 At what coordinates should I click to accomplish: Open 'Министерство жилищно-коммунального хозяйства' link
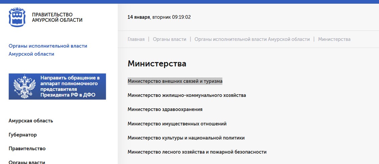click(187, 95)
